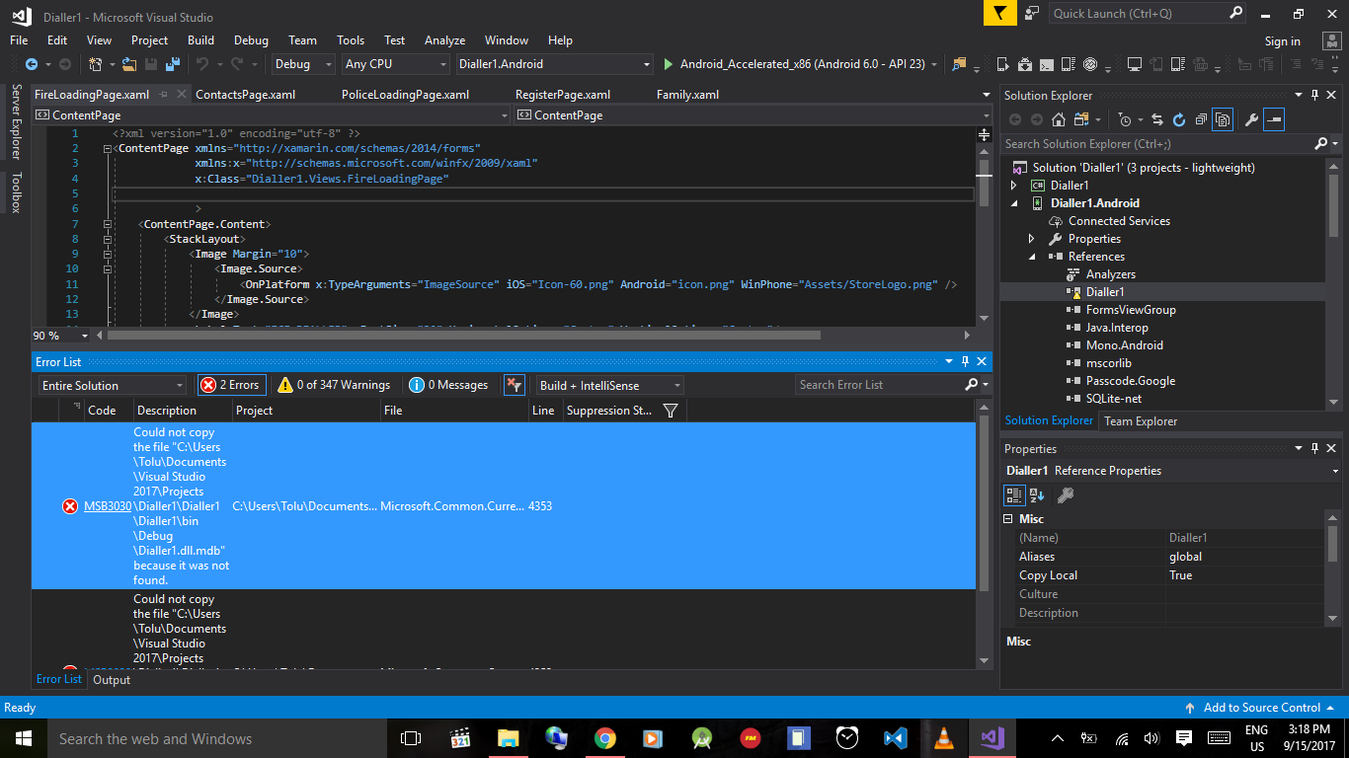Screen dimensions: 1349x758
Task: Toggle auto-hide pin on Solution Explorer
Action: pyautogui.click(x=1314, y=96)
